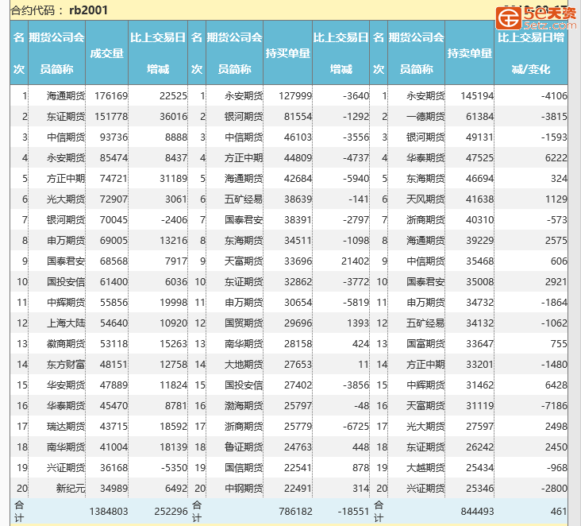Select total long positions 786182
This screenshot has height=526, width=581.
pyautogui.click(x=295, y=512)
